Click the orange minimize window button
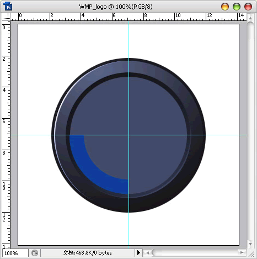The width and height of the screenshot is (257, 259). [225, 7]
